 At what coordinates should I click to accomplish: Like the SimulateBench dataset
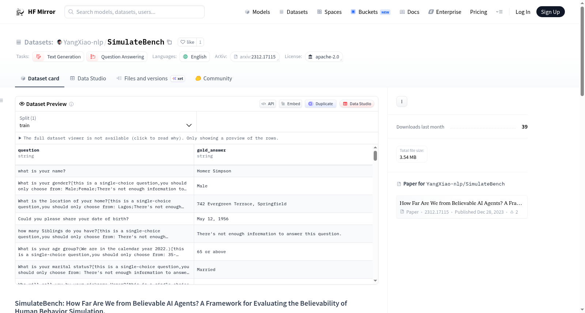point(187,42)
